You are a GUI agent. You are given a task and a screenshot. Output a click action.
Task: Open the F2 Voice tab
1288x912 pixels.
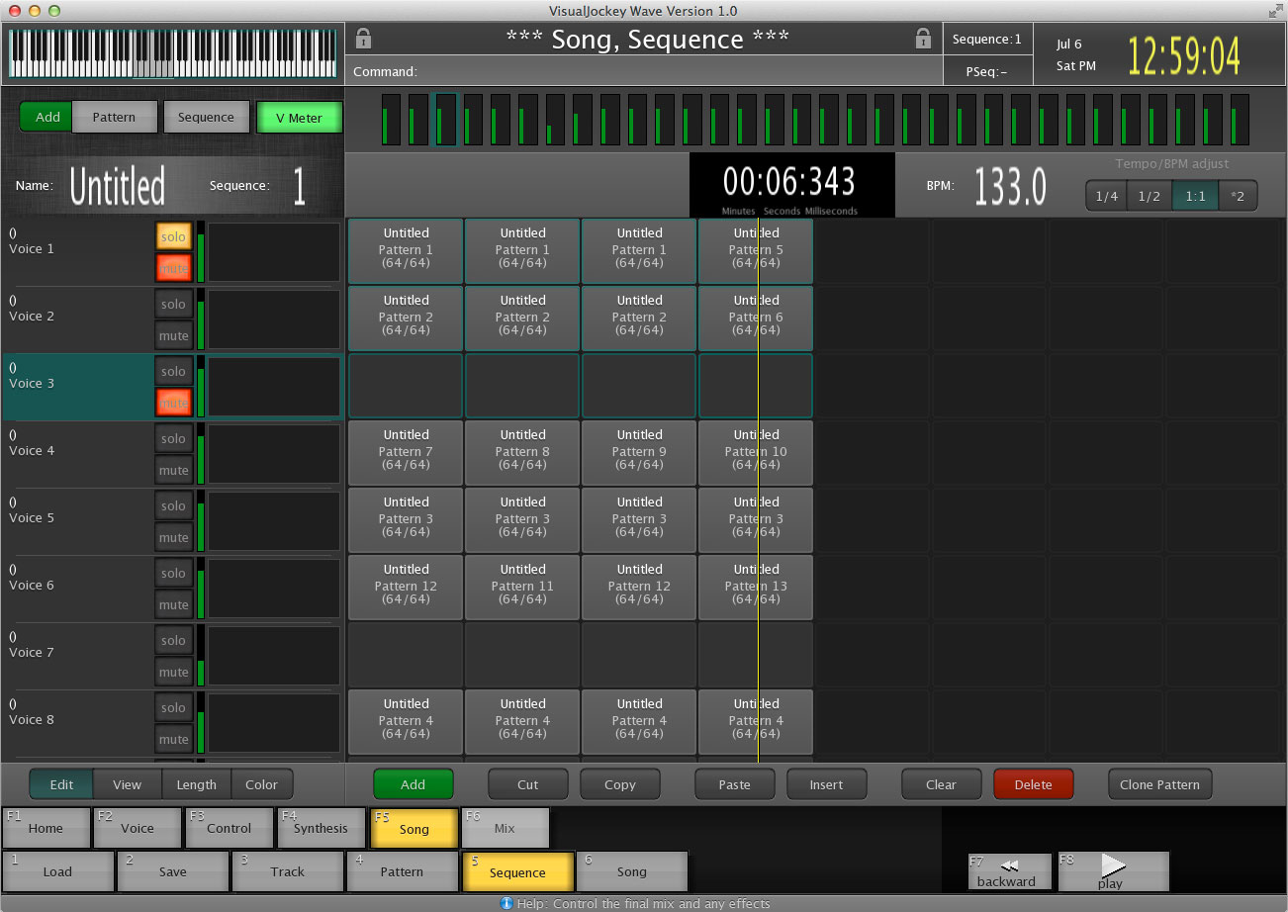point(138,828)
